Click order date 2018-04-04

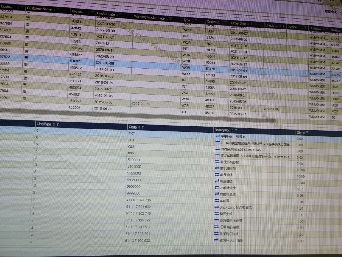click(x=239, y=70)
